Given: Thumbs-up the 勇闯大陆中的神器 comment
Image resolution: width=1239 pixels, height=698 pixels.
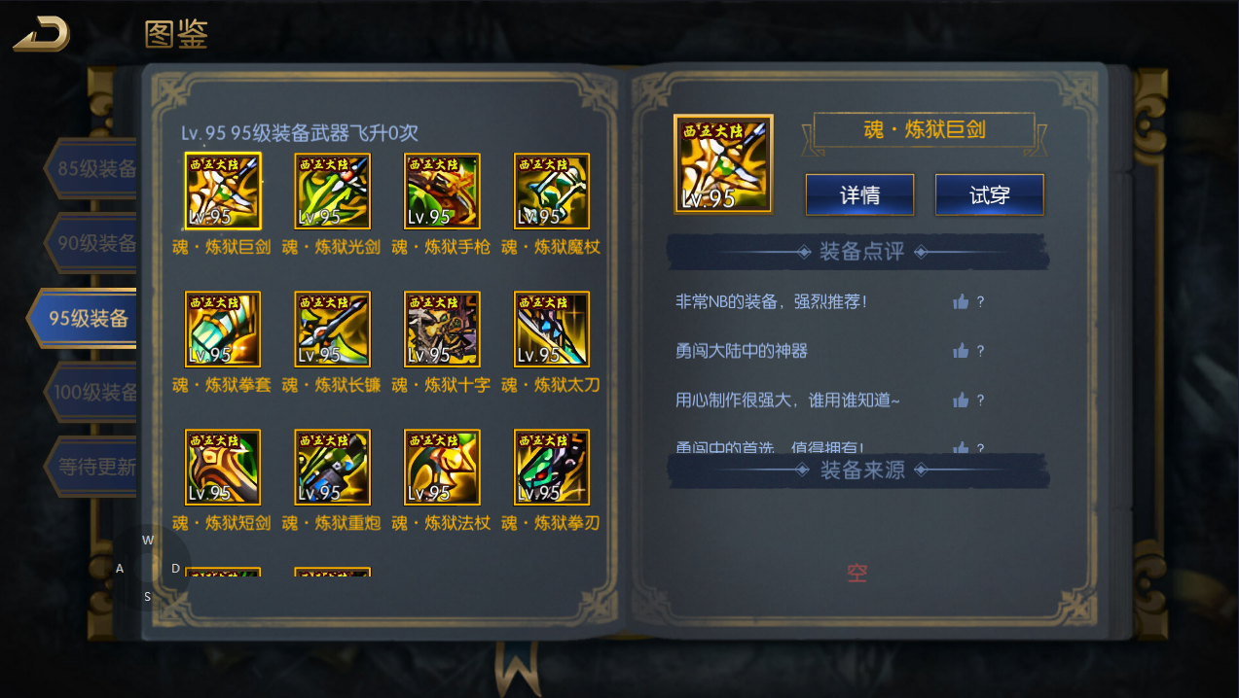Looking at the screenshot, I should (x=961, y=351).
